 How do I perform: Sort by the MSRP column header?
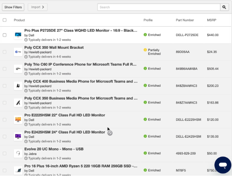[211, 20]
